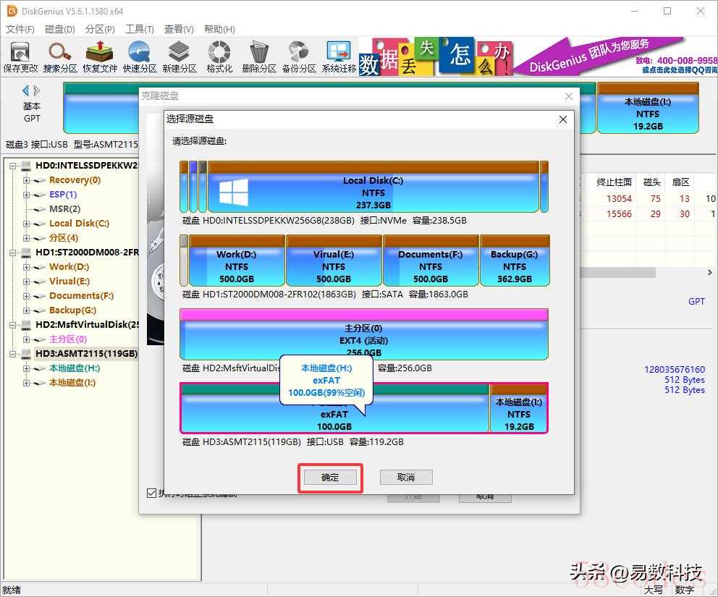
Task: Click the Save Changes (保存更改) toolbar icon
Action: coord(20,56)
